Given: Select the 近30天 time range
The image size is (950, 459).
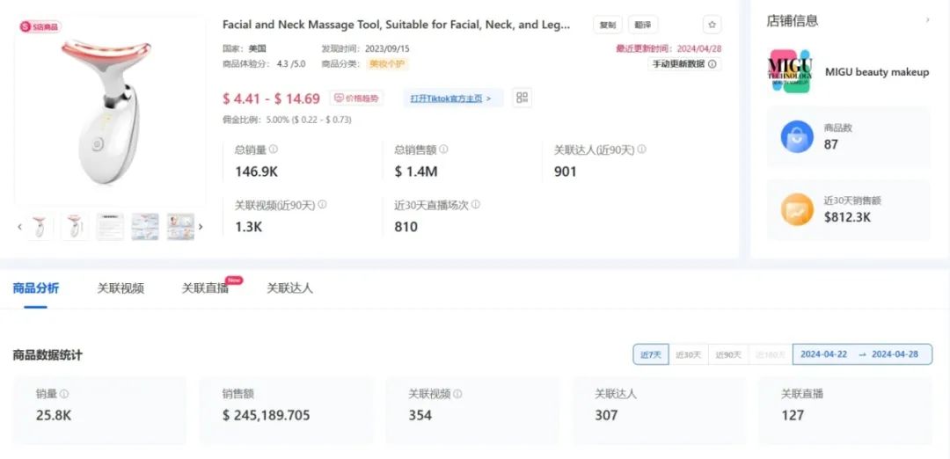Looking at the screenshot, I should pyautogui.click(x=688, y=354).
